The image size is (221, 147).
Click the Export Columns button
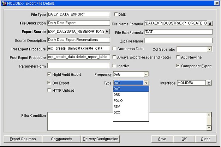click(23, 139)
